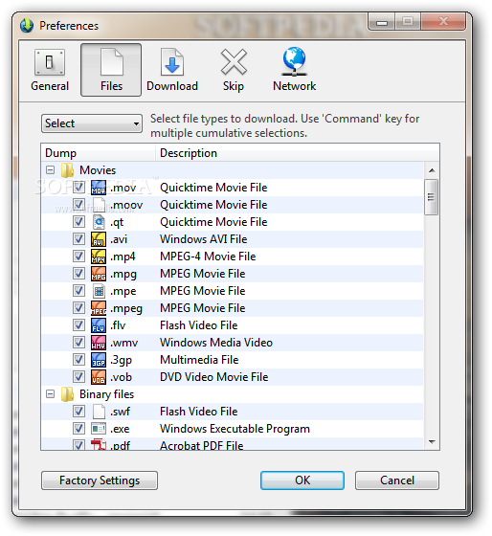Toggle the .pdf checkbox
Viewport: 492px width, 536px height.
(x=78, y=445)
